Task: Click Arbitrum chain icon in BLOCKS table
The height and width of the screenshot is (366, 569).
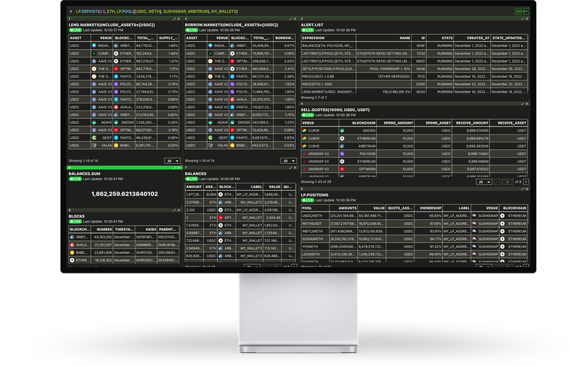Action: 72,237
